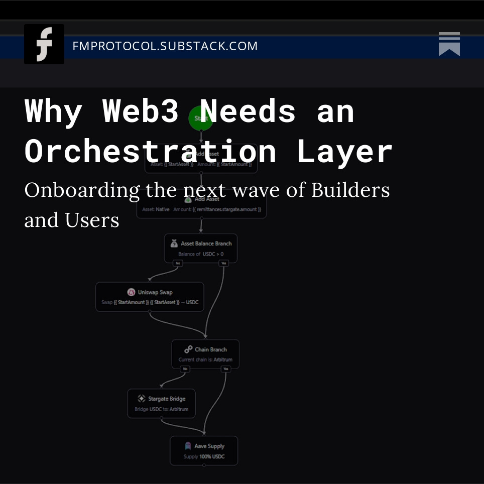Click the No output of Asset Balance Branch
Screen dimensions: 484x484
(x=178, y=263)
